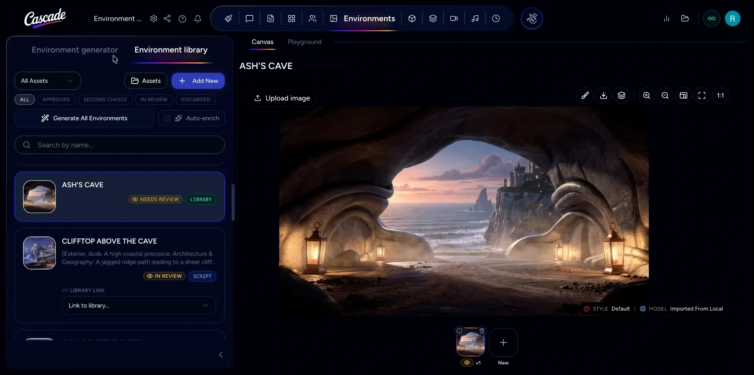Image resolution: width=754 pixels, height=375 pixels.
Task: Enter fullscreen canvas view
Action: [x=702, y=95]
